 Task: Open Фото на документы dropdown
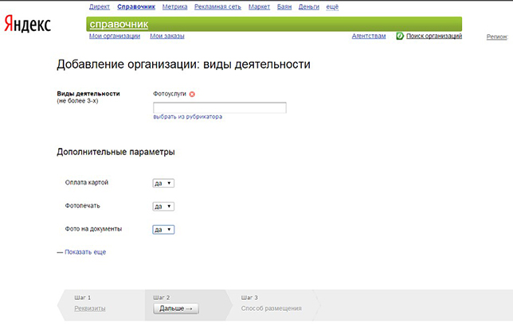tap(163, 230)
